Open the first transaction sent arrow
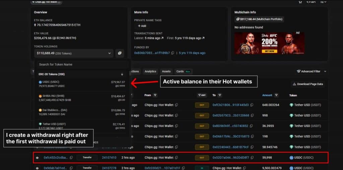This screenshot has width=343, height=170. (203, 38)
